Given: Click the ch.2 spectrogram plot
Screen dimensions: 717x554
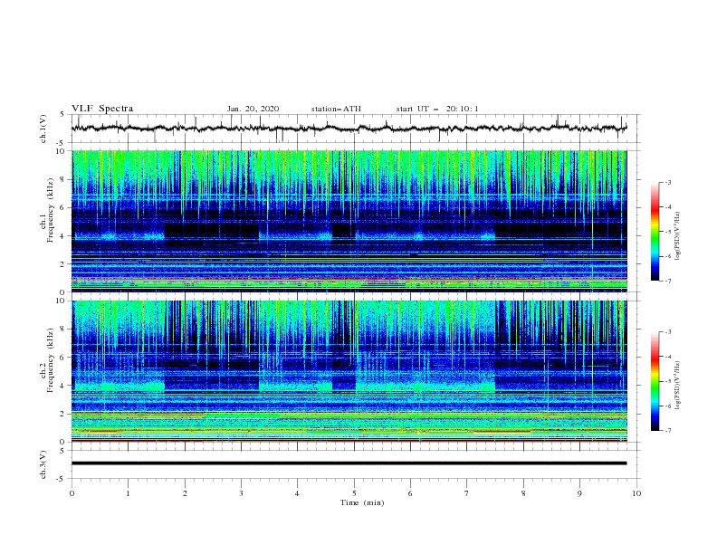Looking at the screenshot, I should tap(349, 371).
